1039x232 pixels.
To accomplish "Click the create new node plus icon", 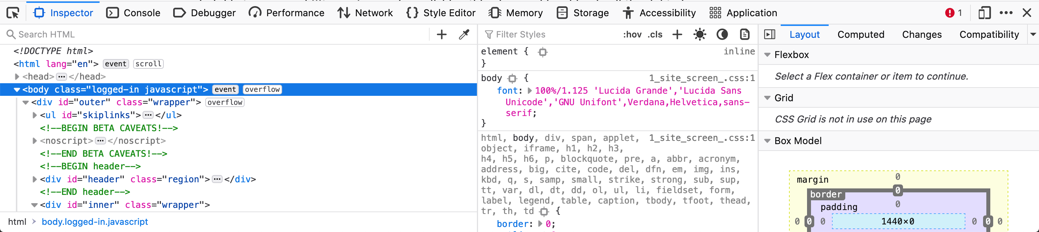I will pyautogui.click(x=442, y=35).
